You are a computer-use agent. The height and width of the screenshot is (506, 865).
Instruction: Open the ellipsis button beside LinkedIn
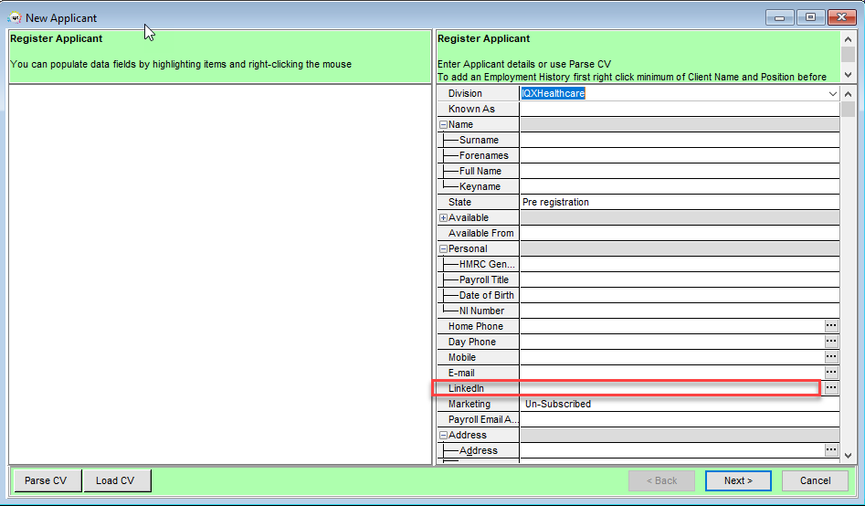[x=831, y=388]
